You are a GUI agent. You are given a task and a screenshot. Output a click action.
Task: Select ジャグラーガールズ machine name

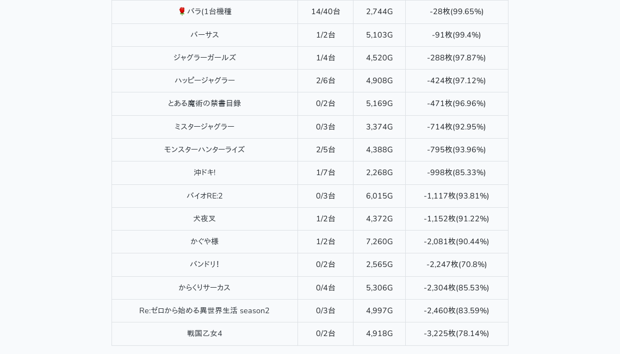point(204,58)
